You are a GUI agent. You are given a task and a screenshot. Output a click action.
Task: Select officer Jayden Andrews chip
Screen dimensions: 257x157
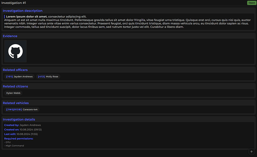coord(19,76)
